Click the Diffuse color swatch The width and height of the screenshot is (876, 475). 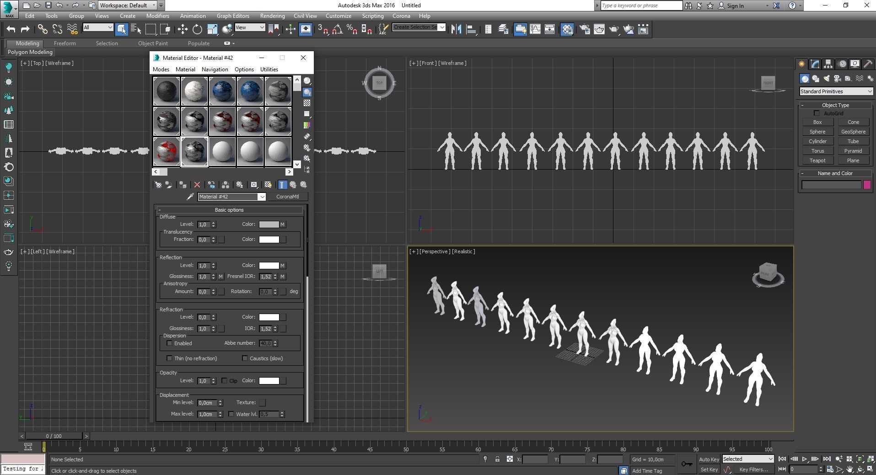click(x=269, y=224)
